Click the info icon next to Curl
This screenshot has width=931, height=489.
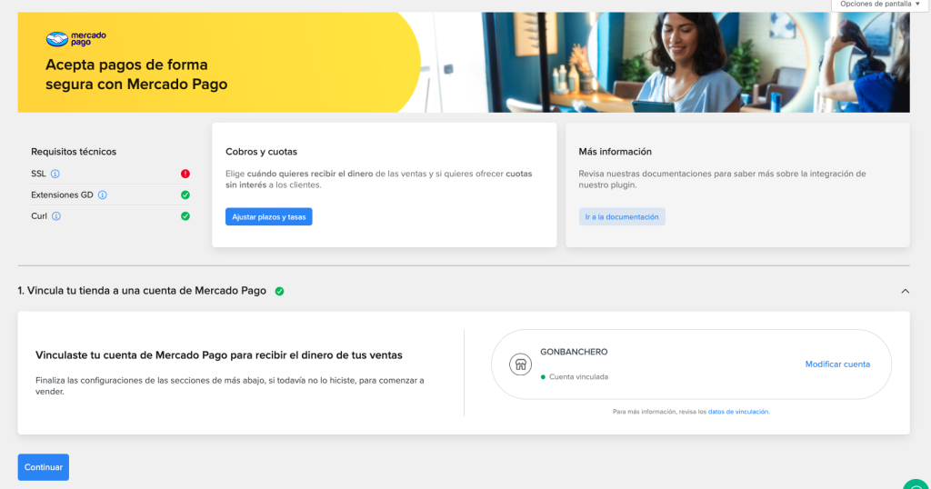[56, 216]
